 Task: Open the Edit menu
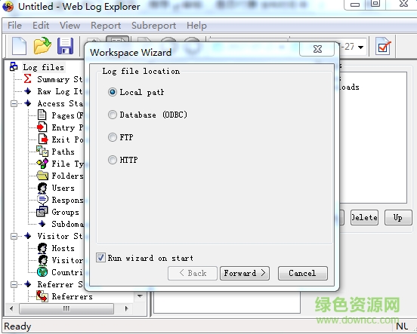point(41,26)
